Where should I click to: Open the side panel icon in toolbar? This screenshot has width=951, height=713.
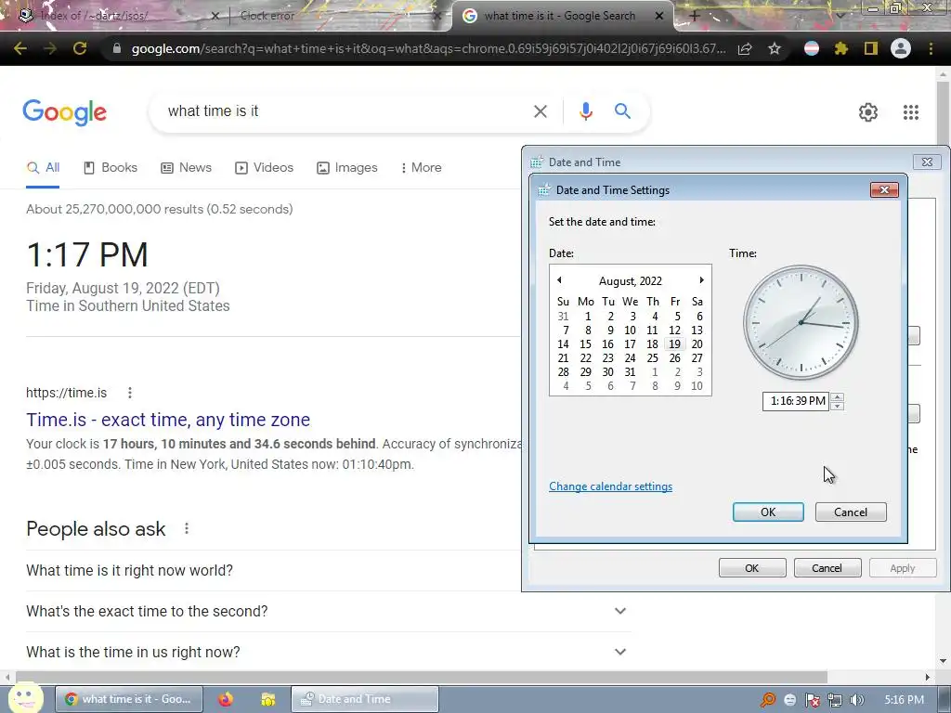click(x=871, y=48)
